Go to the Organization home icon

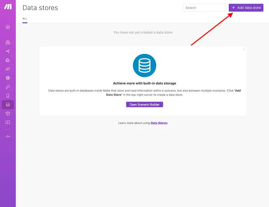8,27
